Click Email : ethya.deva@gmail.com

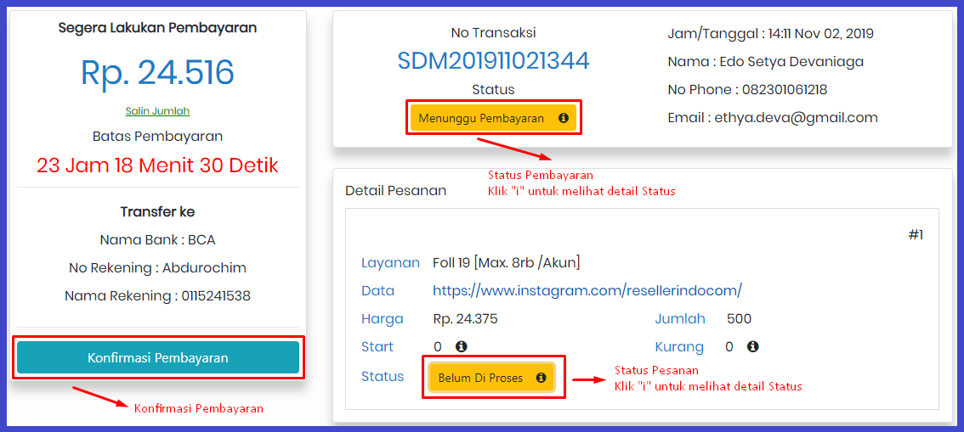tap(773, 118)
